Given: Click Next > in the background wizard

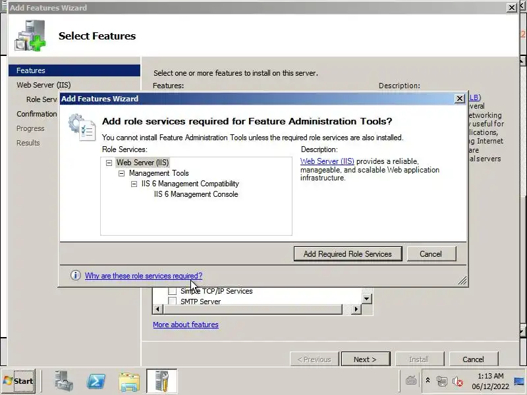Looking at the screenshot, I should point(366,359).
